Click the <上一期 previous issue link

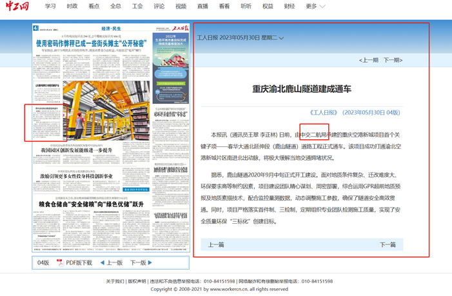click(369, 60)
